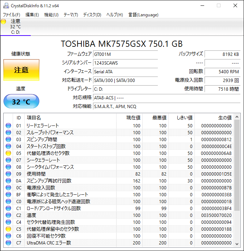The height and width of the screenshot is (251, 244).
Task: Click the status icon for ID C7 UltraDMA CRC エラー数
Action: click(x=8, y=243)
